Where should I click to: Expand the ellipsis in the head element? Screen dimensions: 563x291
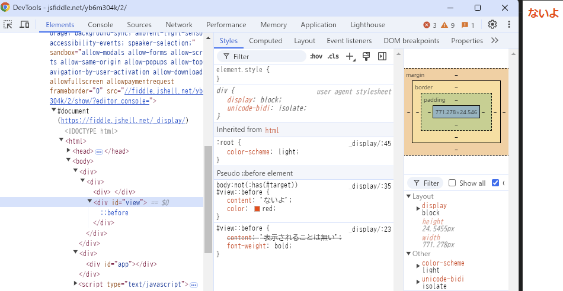(x=99, y=151)
